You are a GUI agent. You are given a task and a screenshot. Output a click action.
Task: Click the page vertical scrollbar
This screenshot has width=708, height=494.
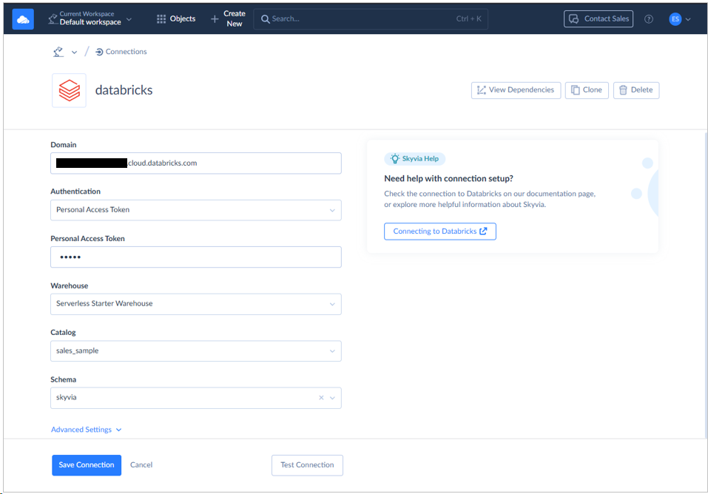pyautogui.click(x=705, y=285)
